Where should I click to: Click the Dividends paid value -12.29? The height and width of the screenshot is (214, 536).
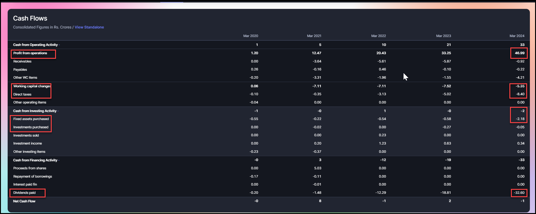click(x=381, y=193)
